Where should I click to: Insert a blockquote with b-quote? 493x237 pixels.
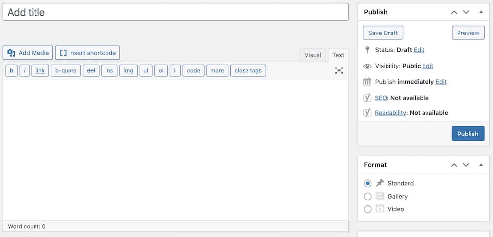66,71
